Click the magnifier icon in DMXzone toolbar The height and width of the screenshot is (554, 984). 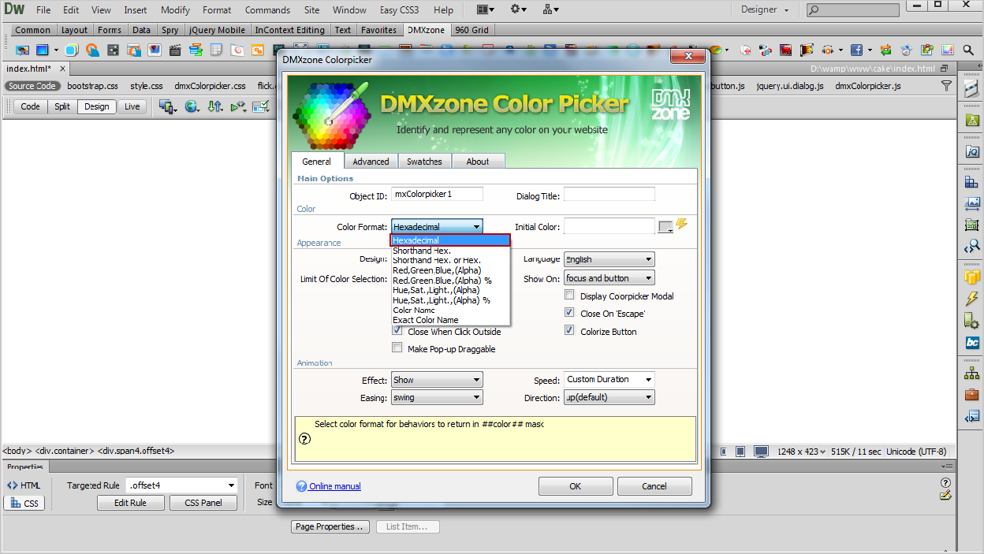pos(968,50)
